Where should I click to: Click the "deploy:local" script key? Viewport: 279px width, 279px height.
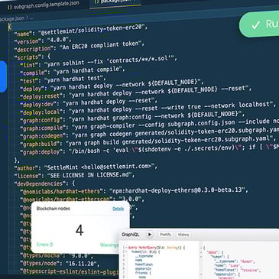click(x=41, y=112)
